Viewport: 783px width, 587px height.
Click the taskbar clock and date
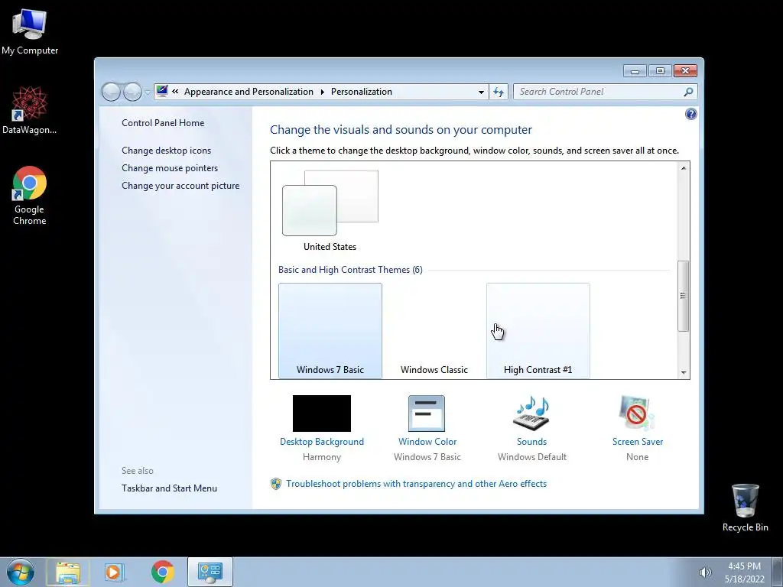[x=744, y=572]
